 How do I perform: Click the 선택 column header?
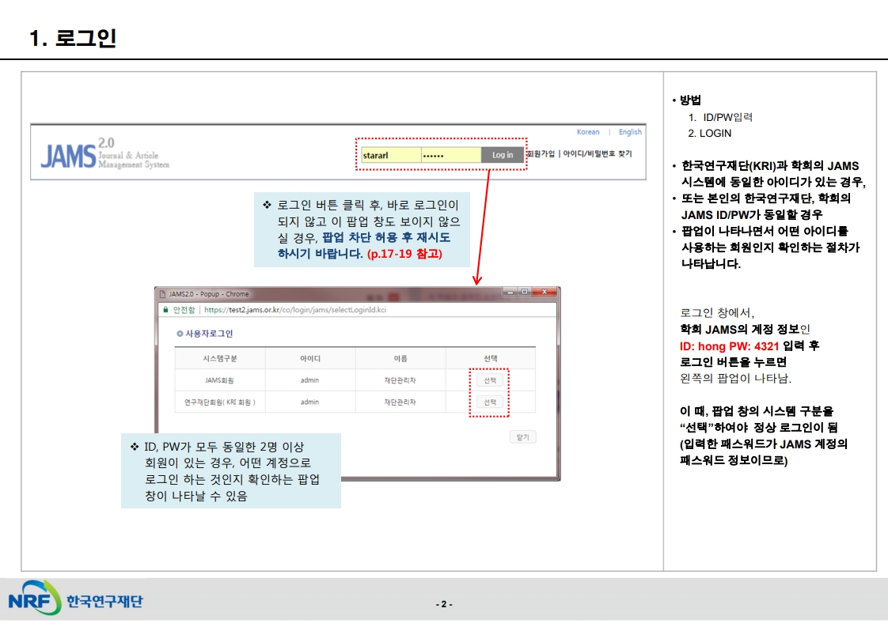[x=491, y=359]
